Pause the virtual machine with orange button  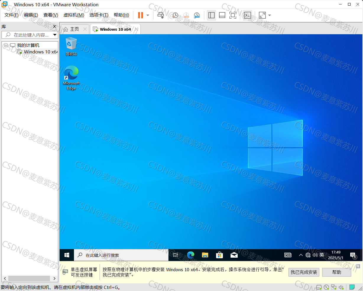coord(140,15)
